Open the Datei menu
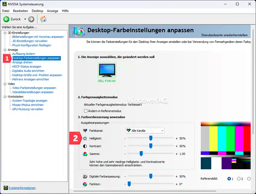 coord(6,11)
